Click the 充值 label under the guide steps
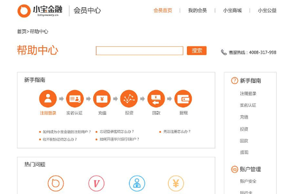 coord(102,113)
